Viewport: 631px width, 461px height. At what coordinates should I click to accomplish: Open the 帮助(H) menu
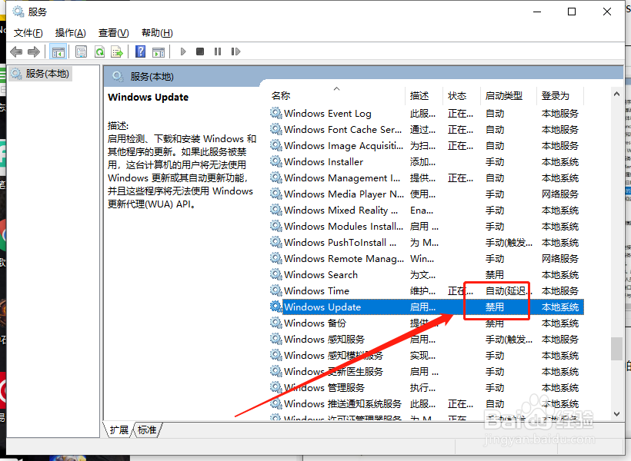click(157, 33)
